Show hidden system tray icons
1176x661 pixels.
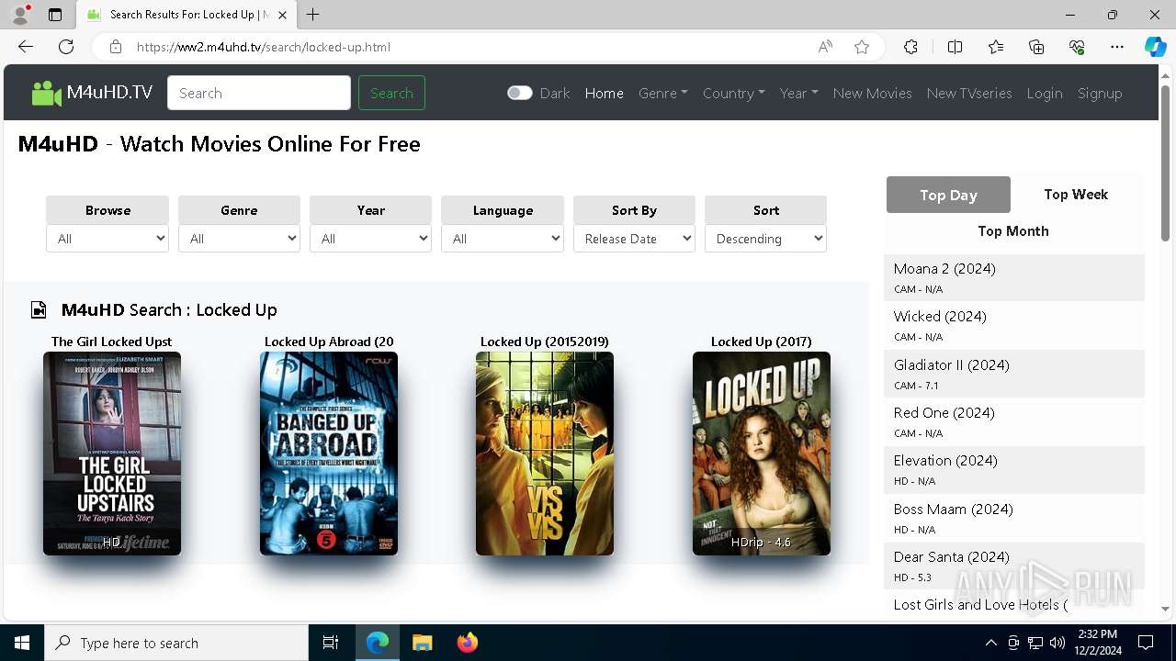990,643
